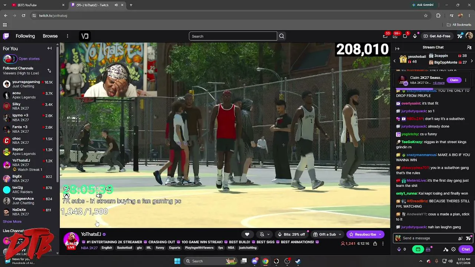Open the Twitch home logo
475x267 pixels.
click(6, 36)
